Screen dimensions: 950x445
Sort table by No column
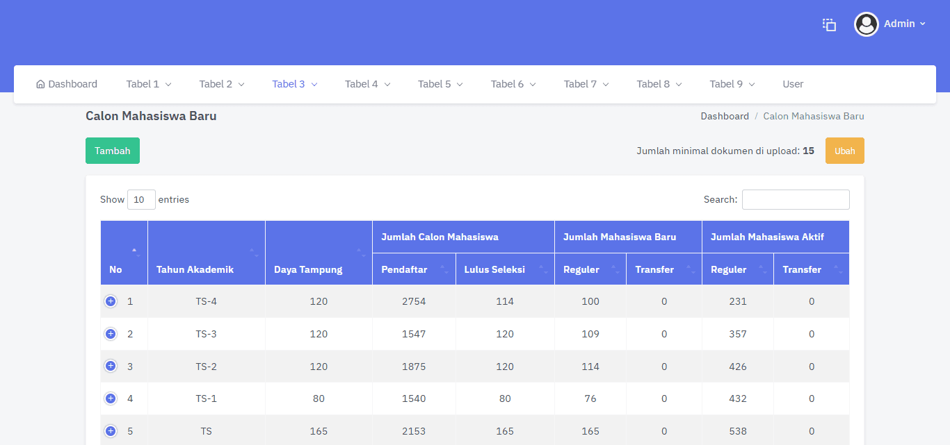click(x=124, y=253)
